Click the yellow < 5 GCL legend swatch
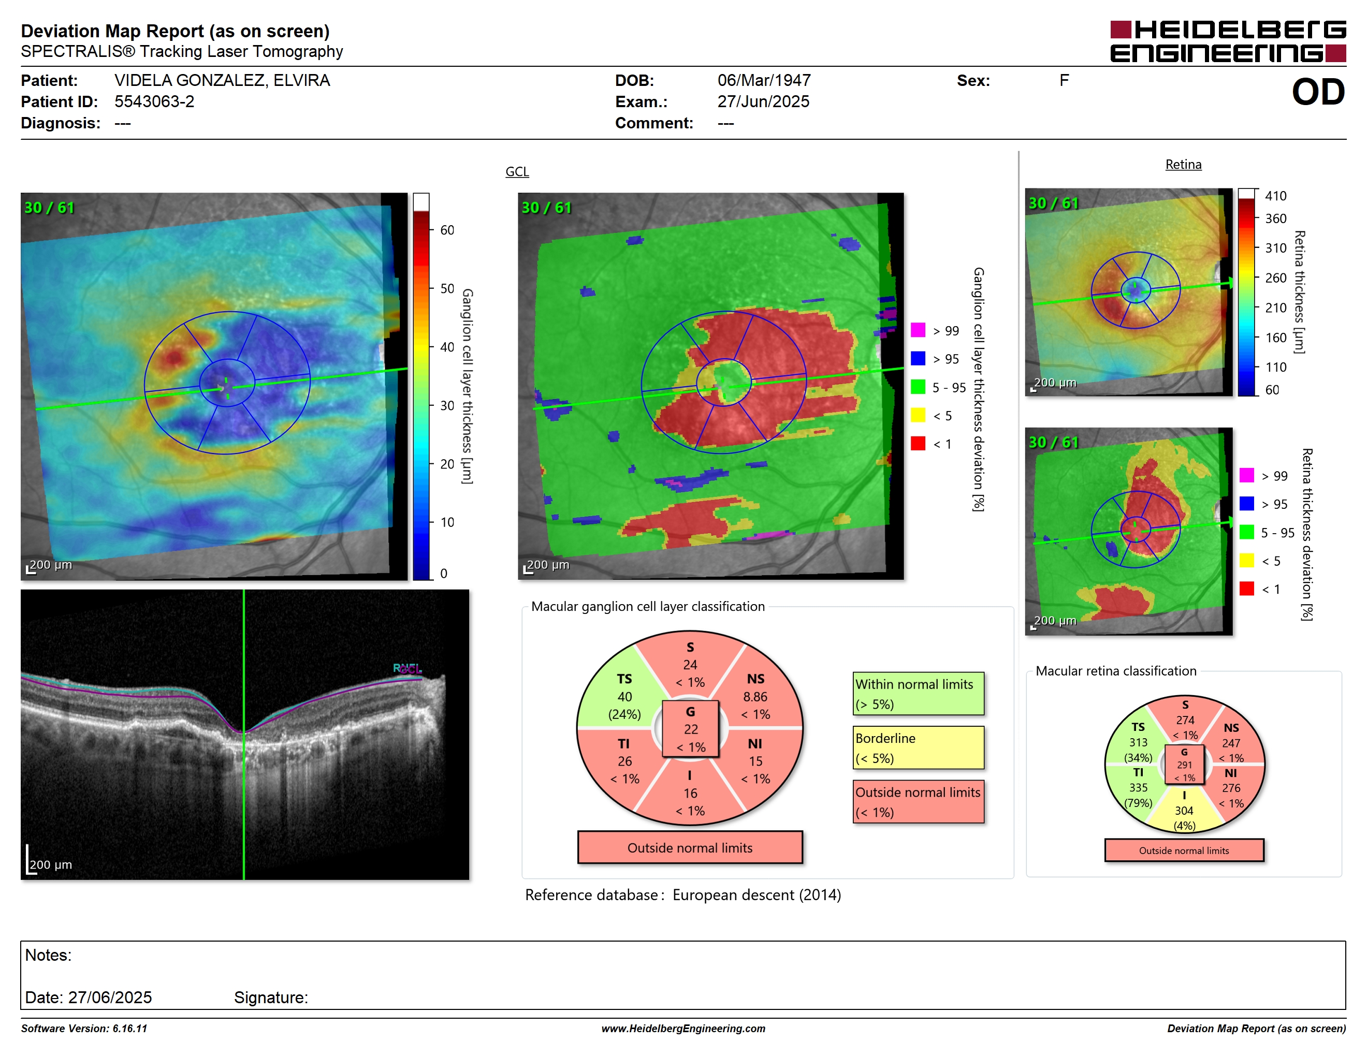The image size is (1367, 1056). 918,415
